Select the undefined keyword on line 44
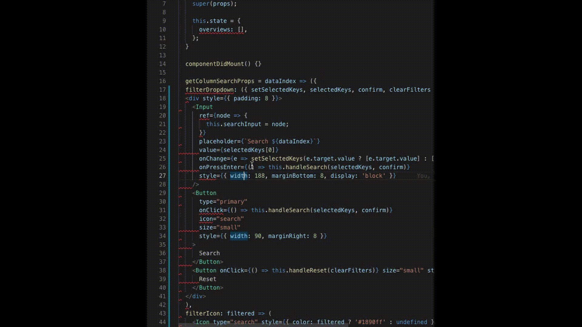Viewport: 582px width, 327px height. point(411,322)
